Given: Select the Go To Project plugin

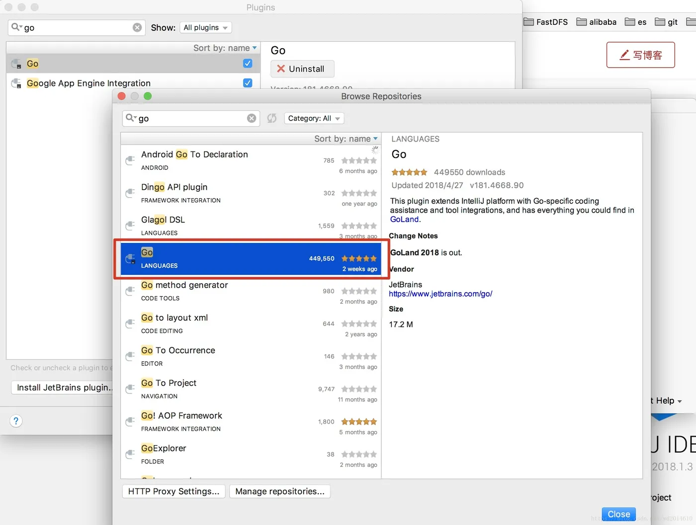Looking at the screenshot, I should (251, 390).
